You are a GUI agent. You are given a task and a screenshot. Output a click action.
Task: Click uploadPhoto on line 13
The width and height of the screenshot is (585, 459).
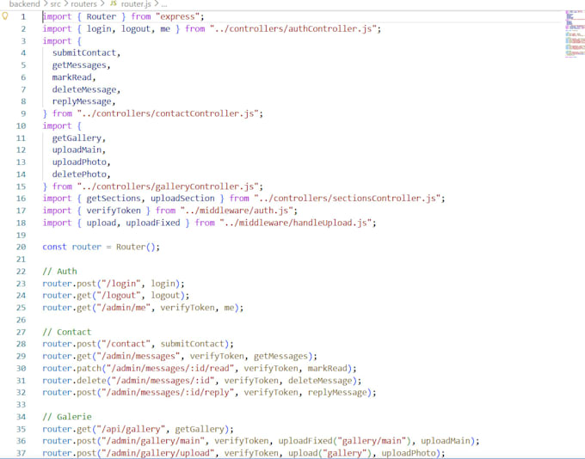(x=79, y=162)
